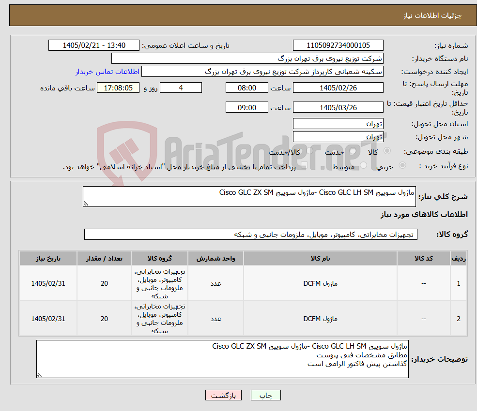This screenshot has width=477, height=411.
Task: Click the remaining days field showing 4
Action: [181, 88]
